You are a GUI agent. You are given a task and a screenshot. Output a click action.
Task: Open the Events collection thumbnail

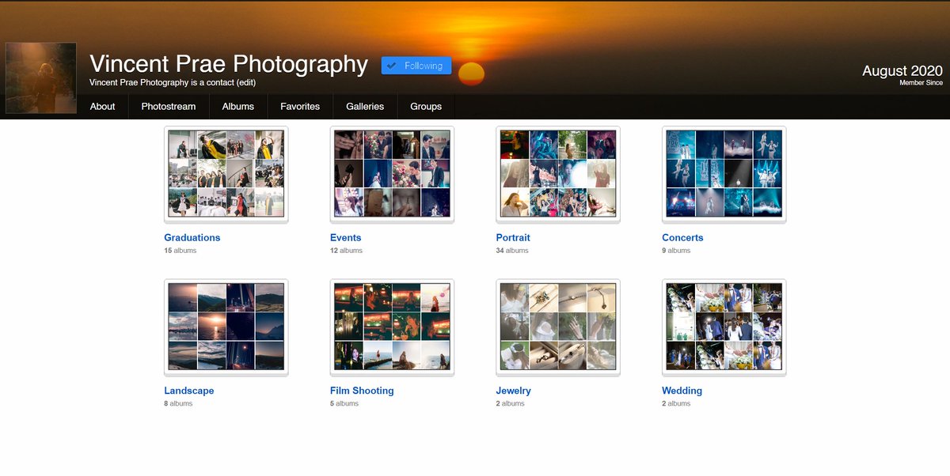tap(392, 174)
